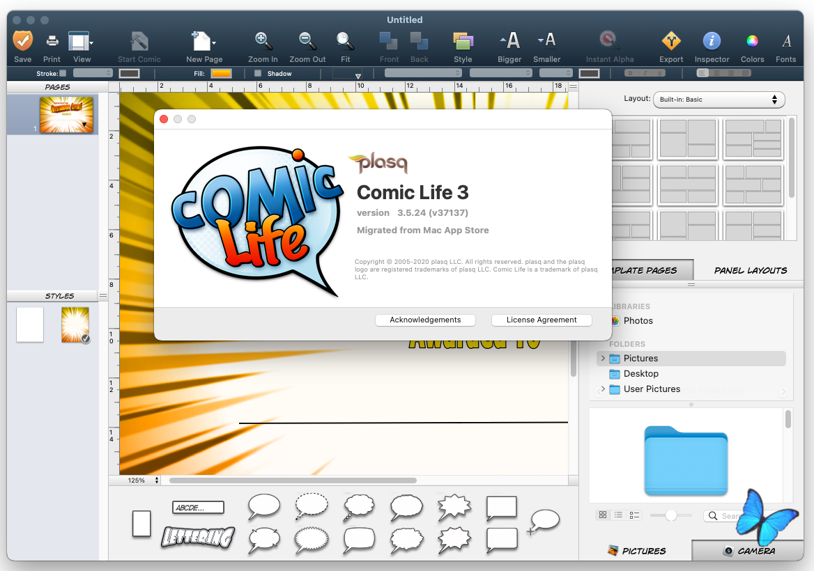
Task: Click the View toolbar icon
Action: point(79,41)
